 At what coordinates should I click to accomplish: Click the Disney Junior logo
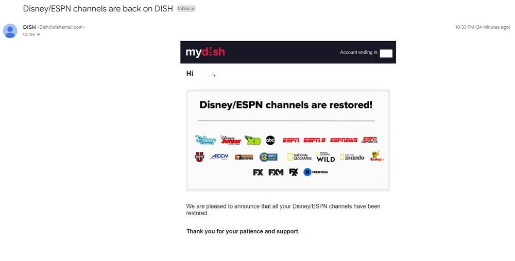click(x=231, y=140)
